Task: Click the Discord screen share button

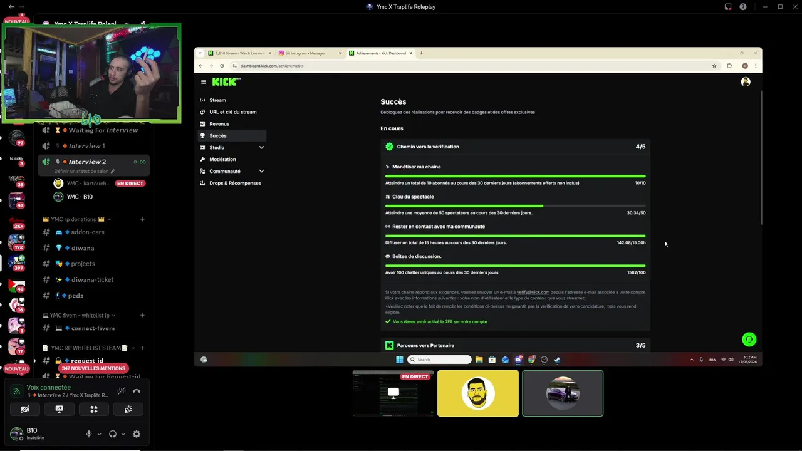Action: tap(60, 409)
